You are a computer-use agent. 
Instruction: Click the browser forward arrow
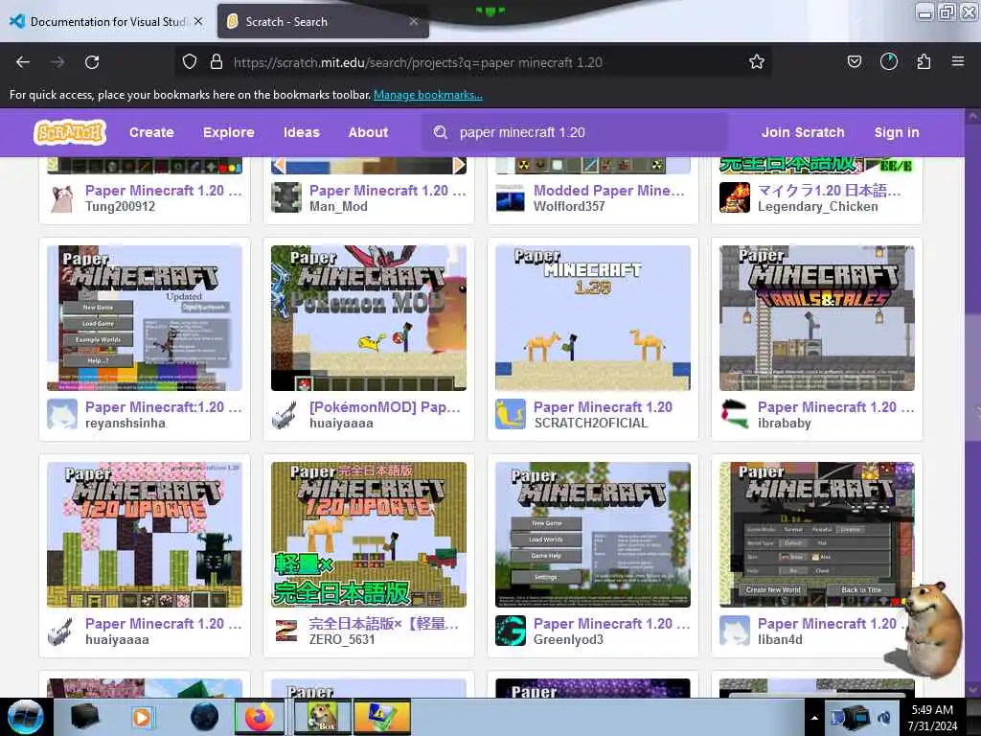(57, 62)
